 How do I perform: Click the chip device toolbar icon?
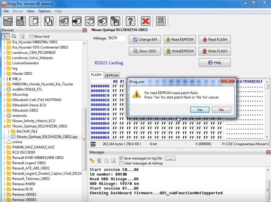coord(49,21)
